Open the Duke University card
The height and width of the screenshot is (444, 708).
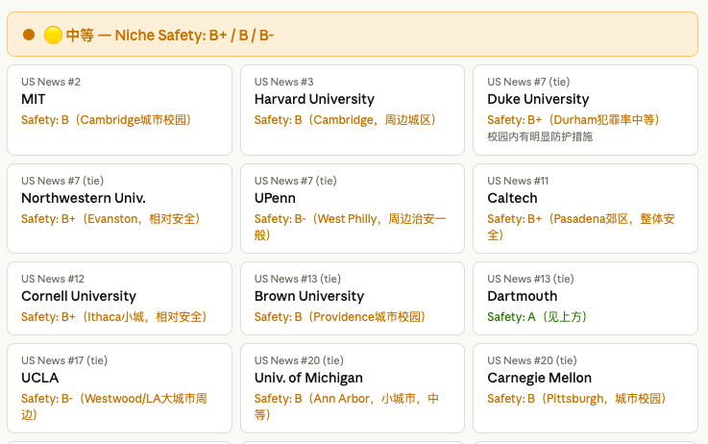click(x=585, y=110)
